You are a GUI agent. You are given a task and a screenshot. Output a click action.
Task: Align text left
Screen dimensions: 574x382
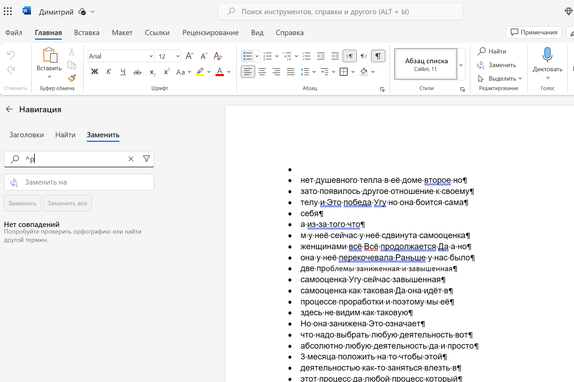[248, 72]
